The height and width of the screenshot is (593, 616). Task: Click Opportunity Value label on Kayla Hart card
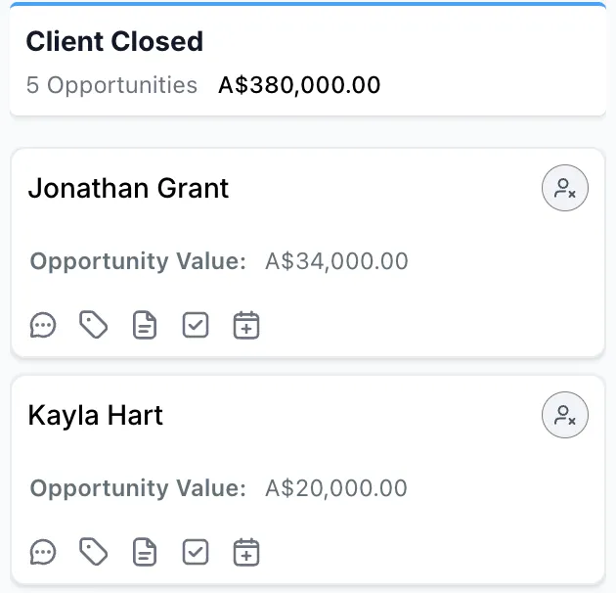click(x=138, y=488)
